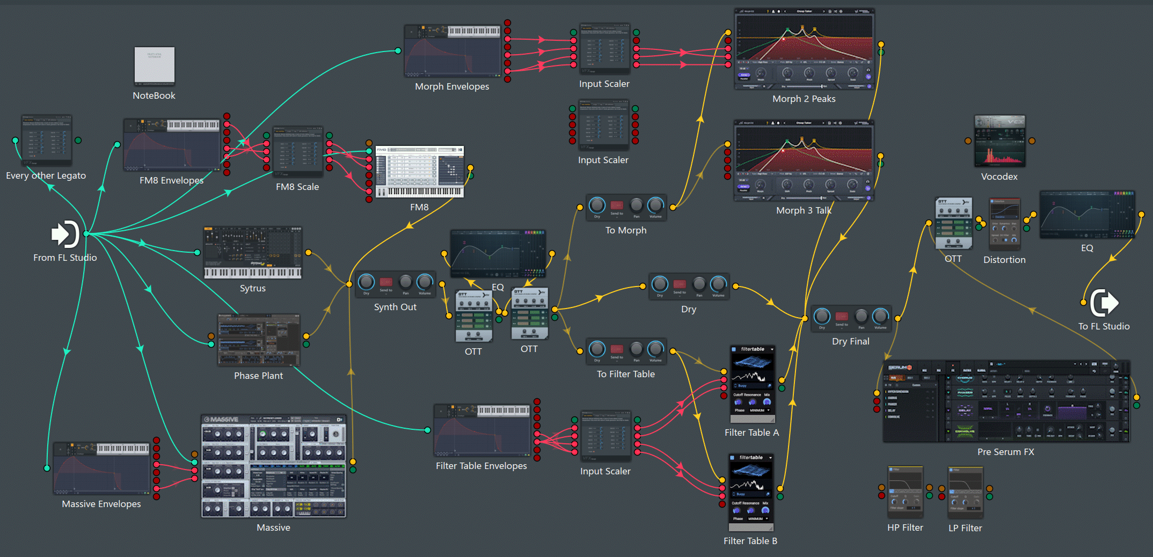Select the Distortion effect node
This screenshot has height=557, width=1153.
[x=1004, y=224]
